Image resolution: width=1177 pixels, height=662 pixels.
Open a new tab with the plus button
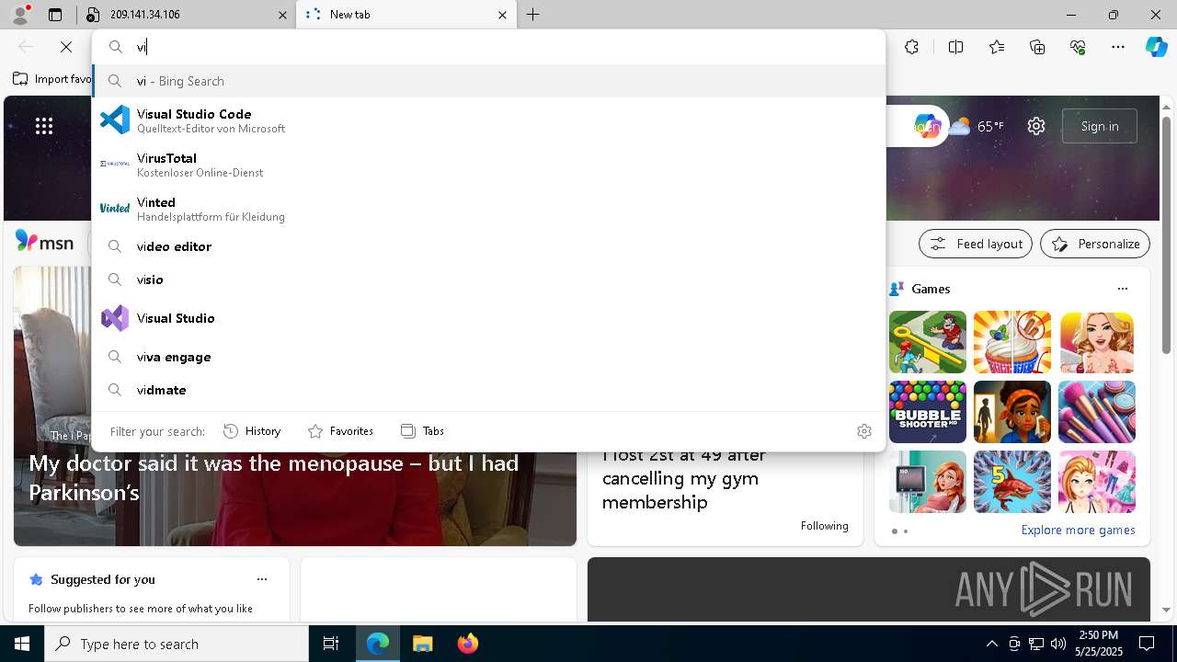tap(533, 15)
